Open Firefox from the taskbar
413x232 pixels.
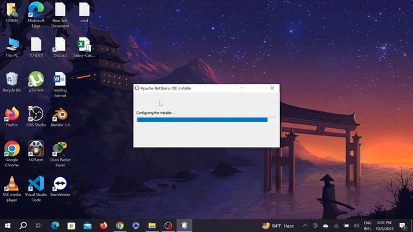pyautogui.click(x=103, y=226)
